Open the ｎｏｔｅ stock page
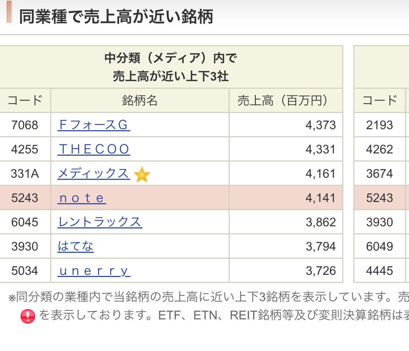Viewport: 409px width, 351px height. [x=81, y=198]
